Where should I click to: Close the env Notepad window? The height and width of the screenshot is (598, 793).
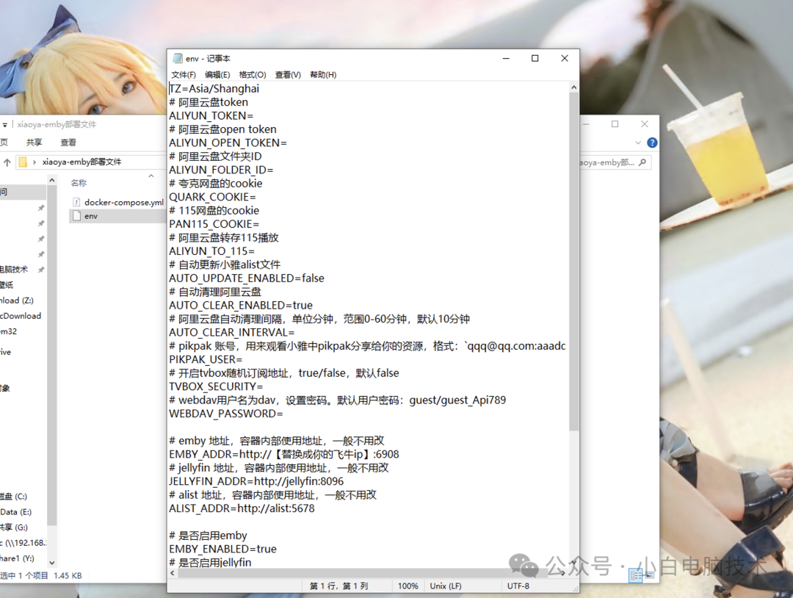pyautogui.click(x=565, y=58)
